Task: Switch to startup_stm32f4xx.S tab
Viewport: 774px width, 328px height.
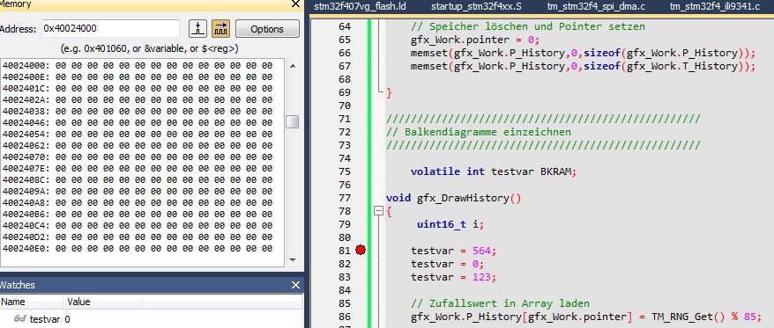Action: tap(476, 7)
